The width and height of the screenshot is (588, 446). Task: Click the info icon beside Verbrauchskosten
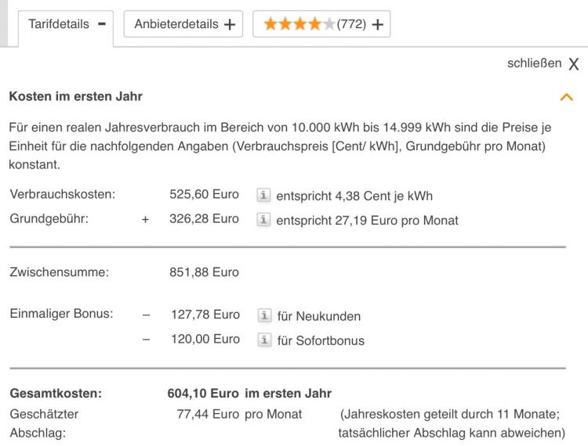pyautogui.click(x=263, y=196)
